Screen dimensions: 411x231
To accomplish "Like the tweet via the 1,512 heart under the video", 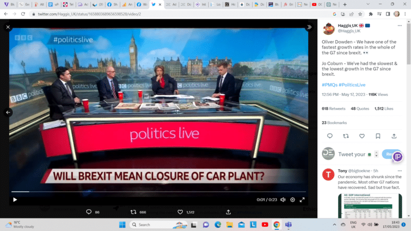I will pyautogui.click(x=180, y=212).
